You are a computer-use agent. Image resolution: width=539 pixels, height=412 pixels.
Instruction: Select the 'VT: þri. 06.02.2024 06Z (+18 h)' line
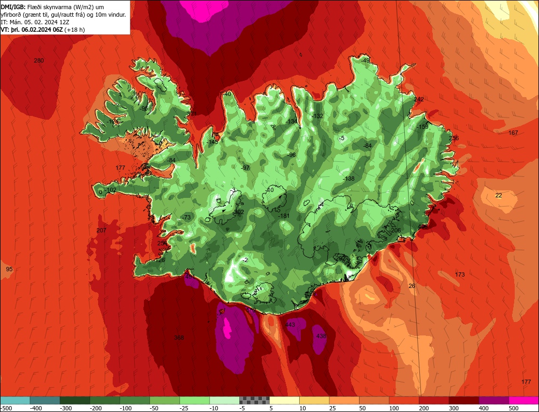pyautogui.click(x=43, y=30)
